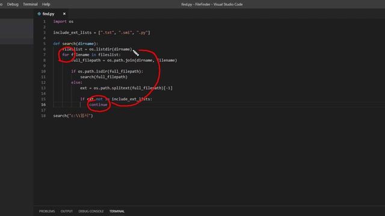Click line number 1 in the gutter
Image resolution: width=385 pixels, height=216 pixels.
coord(45,22)
